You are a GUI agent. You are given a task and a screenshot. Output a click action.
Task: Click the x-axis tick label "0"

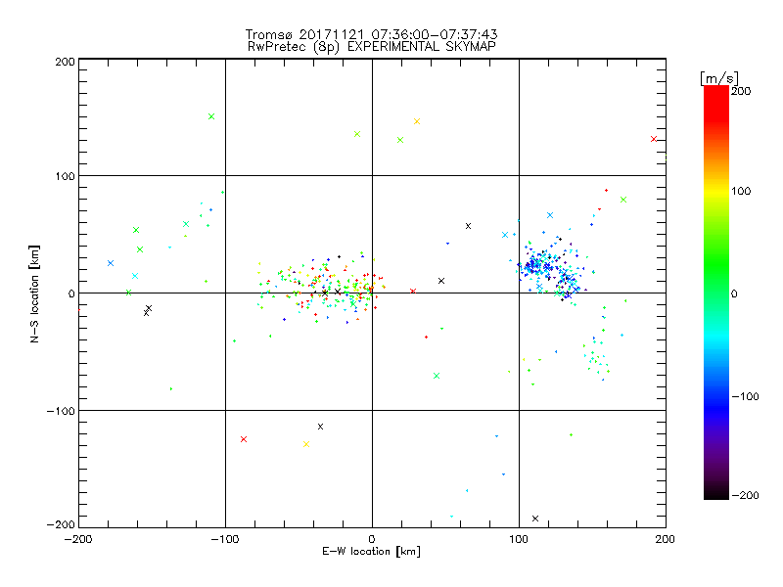point(372,539)
